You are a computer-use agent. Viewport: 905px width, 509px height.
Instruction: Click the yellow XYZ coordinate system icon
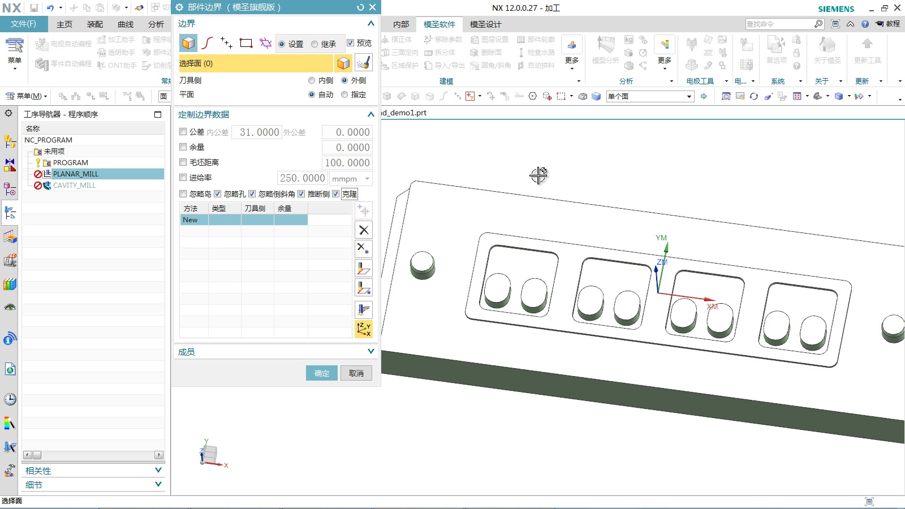(364, 329)
